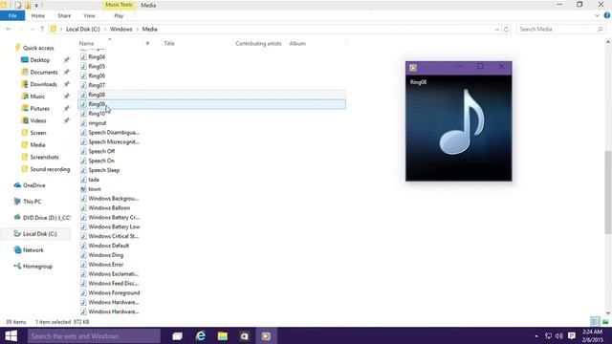The width and height of the screenshot is (612, 344).
Task: Open the Sound recording folder in sidebar
Action: click(x=50, y=169)
